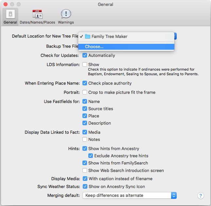The image size is (211, 206).
Task: Toggle Show on Ancestry Sync Icon
Action: 85,186
